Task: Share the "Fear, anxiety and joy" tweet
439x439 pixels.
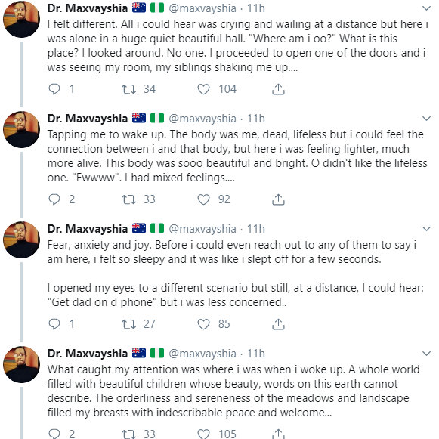Action: click(x=278, y=324)
